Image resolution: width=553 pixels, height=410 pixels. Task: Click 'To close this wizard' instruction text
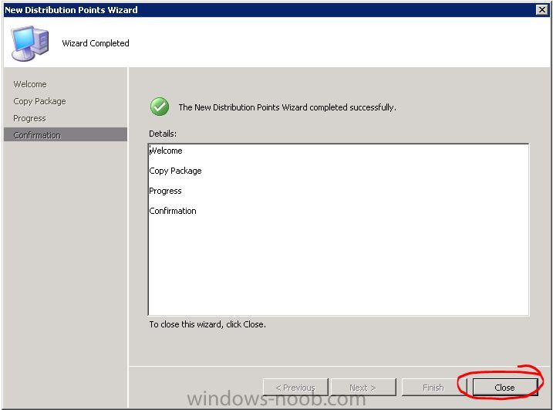pos(207,324)
